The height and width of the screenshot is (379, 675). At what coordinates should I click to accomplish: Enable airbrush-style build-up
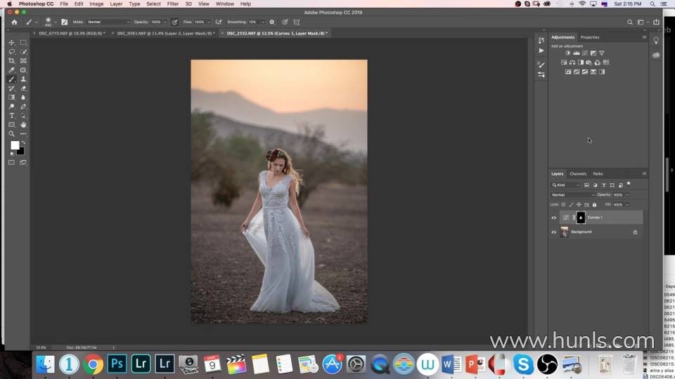pos(219,22)
